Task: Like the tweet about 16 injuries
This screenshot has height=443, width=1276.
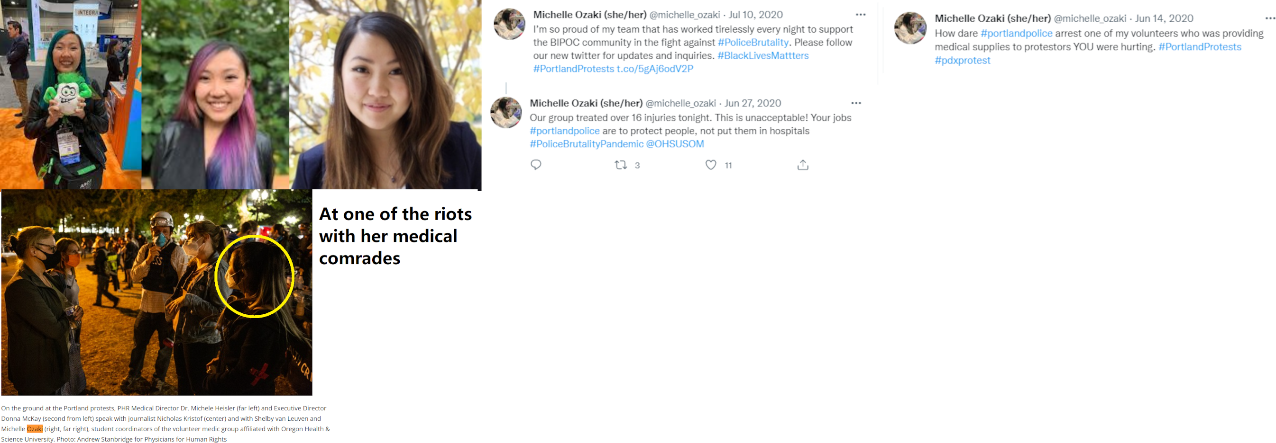Action: [710, 165]
